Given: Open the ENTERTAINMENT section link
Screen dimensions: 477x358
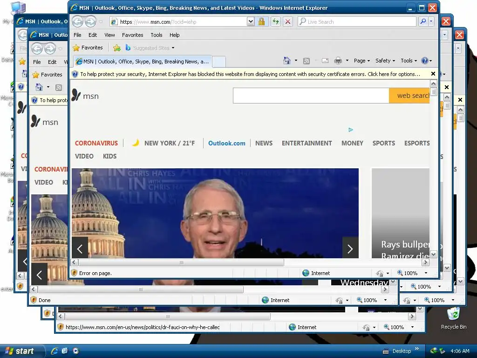Looking at the screenshot, I should click(x=307, y=143).
